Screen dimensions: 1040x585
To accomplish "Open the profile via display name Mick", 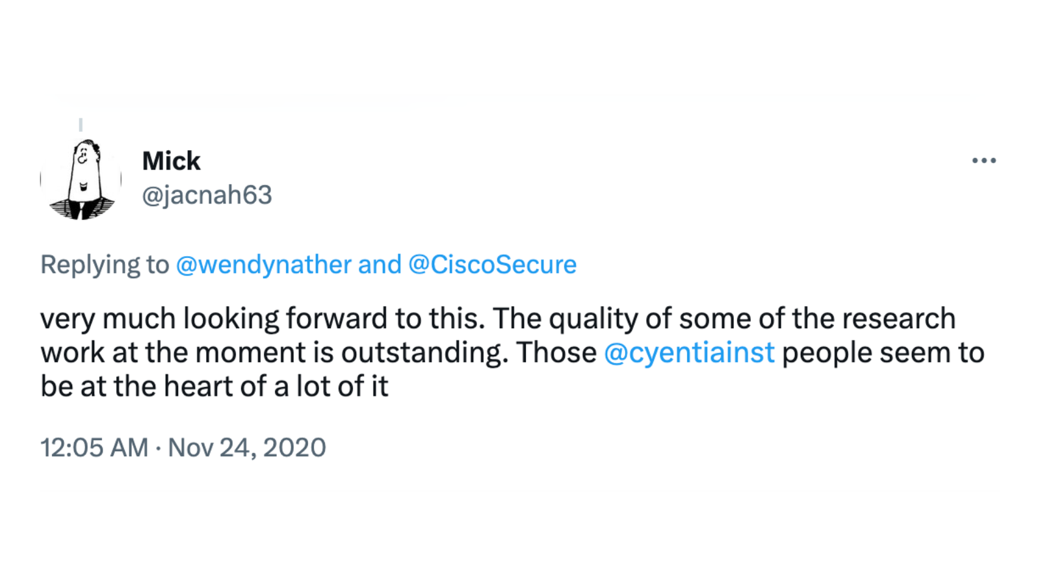I will (x=171, y=161).
